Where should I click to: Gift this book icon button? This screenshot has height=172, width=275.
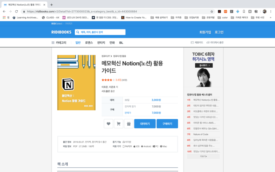129,124
